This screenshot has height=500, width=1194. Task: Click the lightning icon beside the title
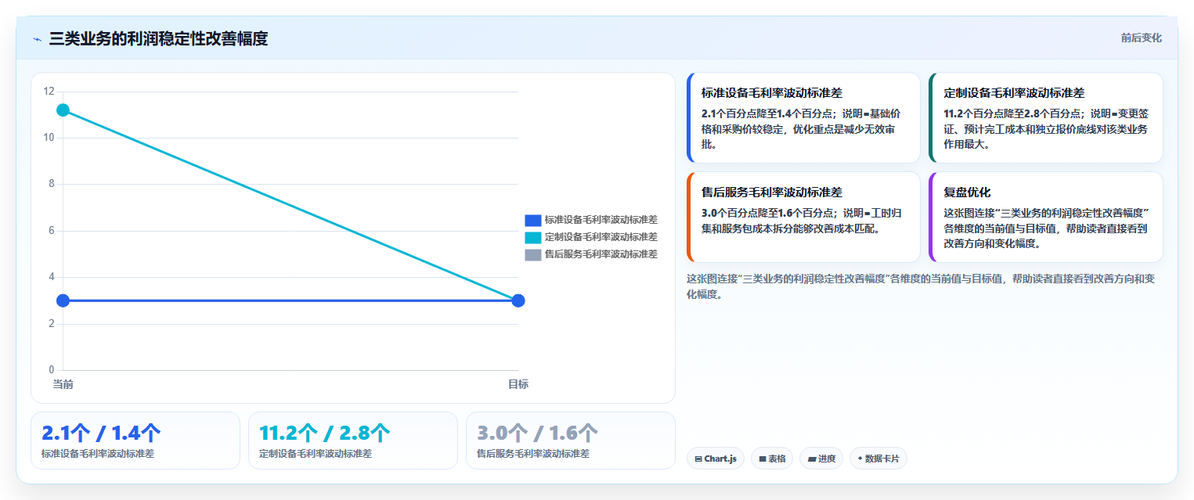(38, 39)
